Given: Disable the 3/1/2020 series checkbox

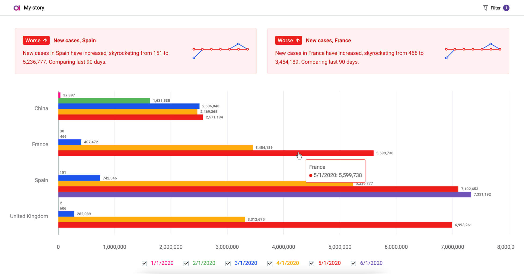Looking at the screenshot, I should [x=228, y=263].
